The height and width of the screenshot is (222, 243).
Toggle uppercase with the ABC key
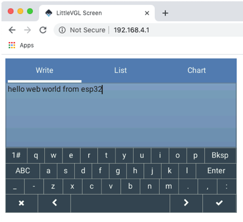(x=22, y=171)
